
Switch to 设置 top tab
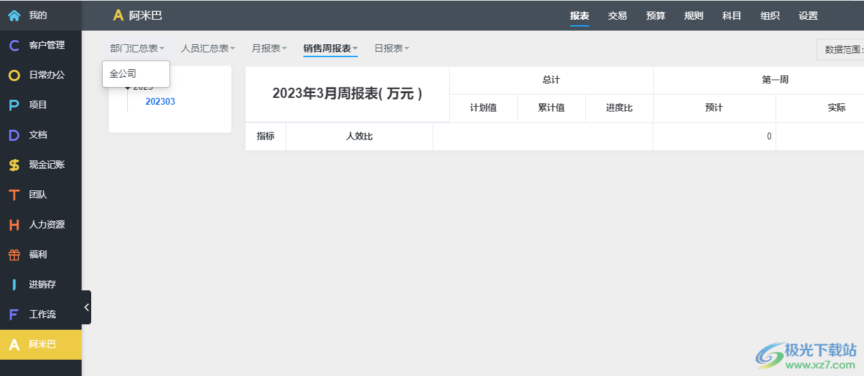tap(808, 16)
